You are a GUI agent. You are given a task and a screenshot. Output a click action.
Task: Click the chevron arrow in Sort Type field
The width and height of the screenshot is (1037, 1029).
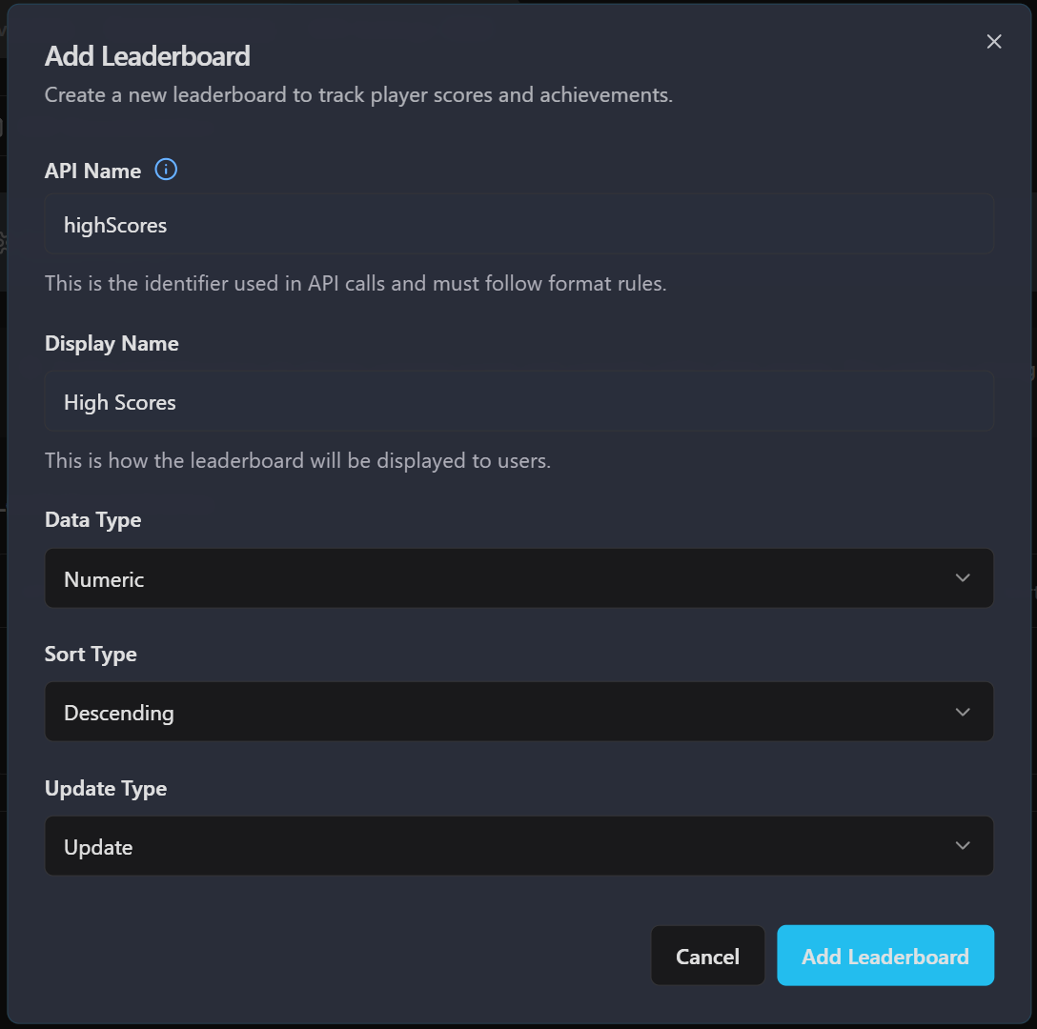963,713
